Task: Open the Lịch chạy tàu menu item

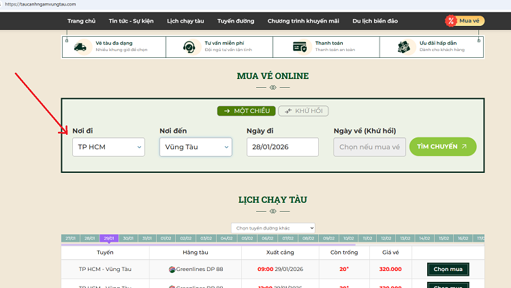Action: (x=185, y=21)
